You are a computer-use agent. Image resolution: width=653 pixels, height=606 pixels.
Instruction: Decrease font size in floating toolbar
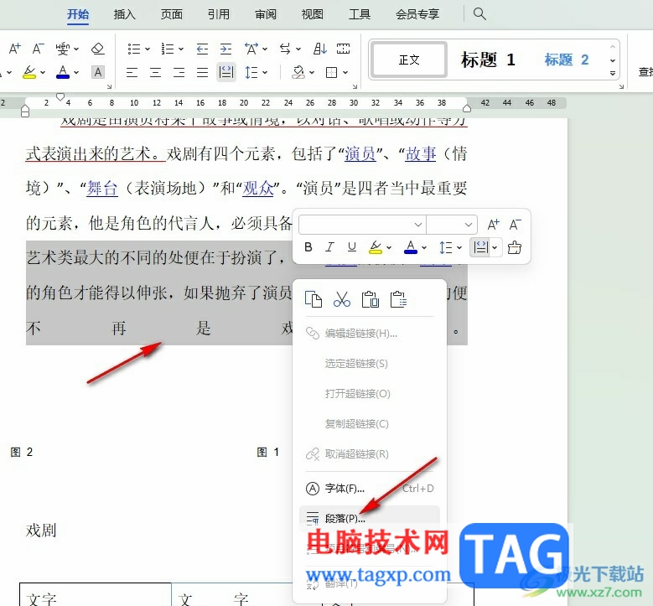click(516, 225)
